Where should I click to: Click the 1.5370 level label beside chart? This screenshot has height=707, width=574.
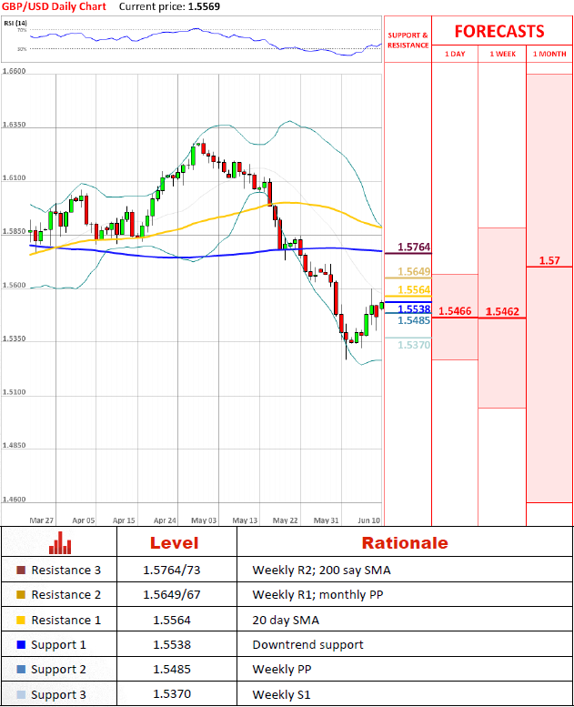click(x=414, y=345)
